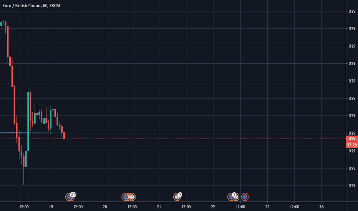358x211 pixels.
Task: Select the red current price label
Action: [352, 139]
